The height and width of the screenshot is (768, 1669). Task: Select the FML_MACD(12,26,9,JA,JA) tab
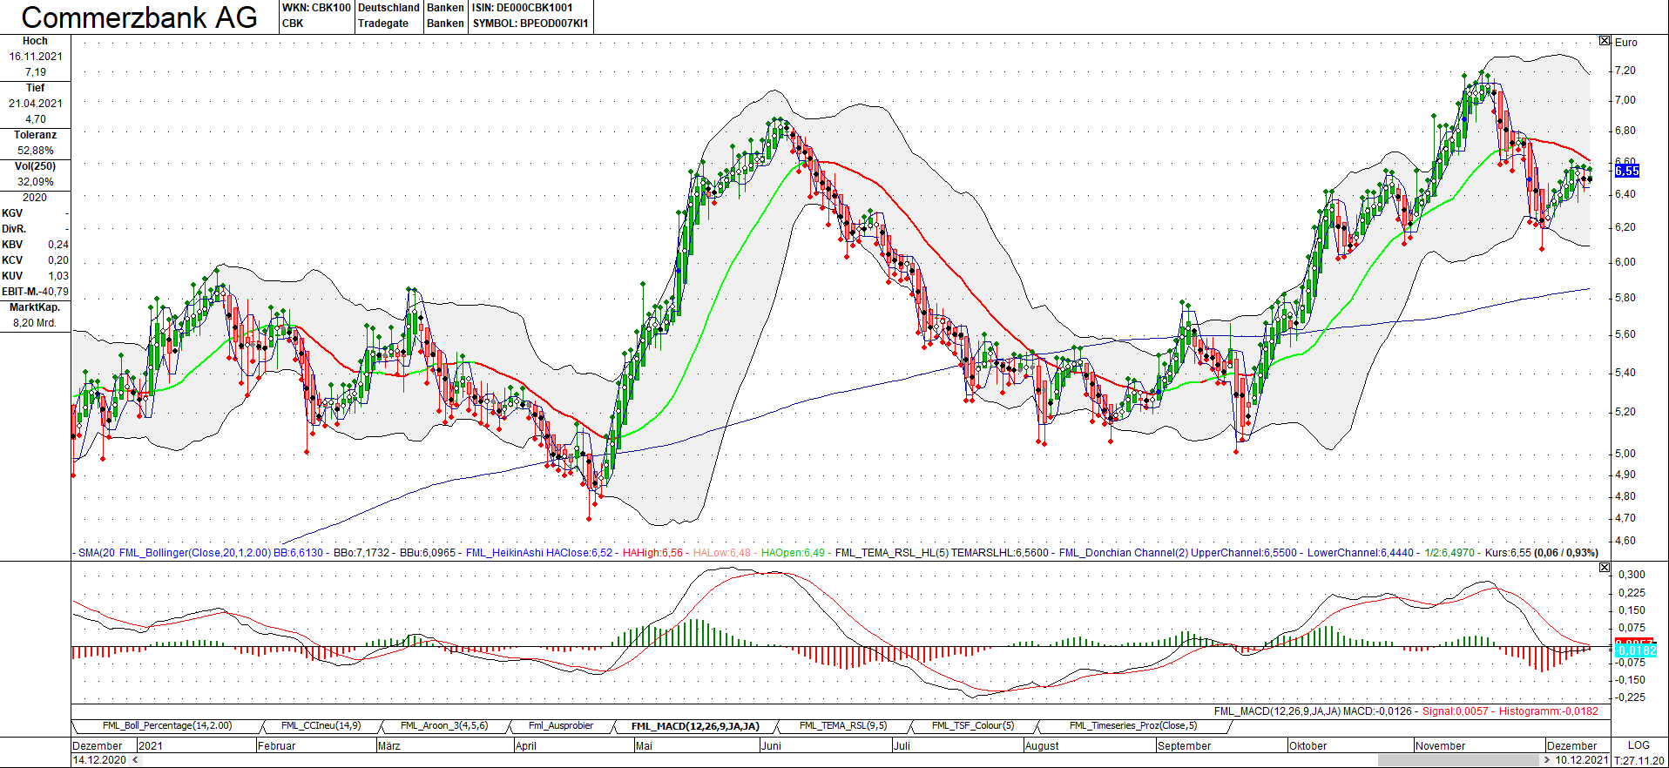click(x=695, y=725)
